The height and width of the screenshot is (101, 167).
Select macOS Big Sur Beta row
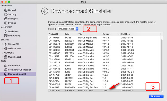(x=104, y=87)
